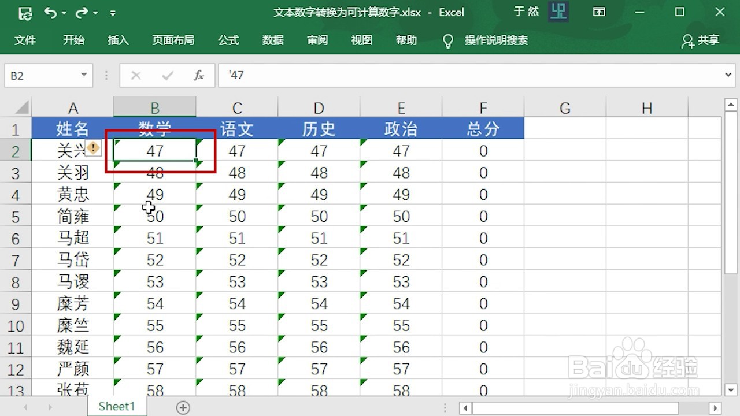The image size is (740, 416).
Task: Click the user account avatar icon
Action: click(558, 12)
